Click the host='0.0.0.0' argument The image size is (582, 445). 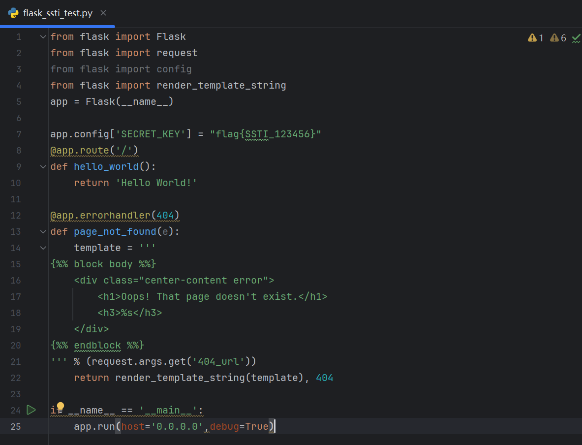coord(162,427)
